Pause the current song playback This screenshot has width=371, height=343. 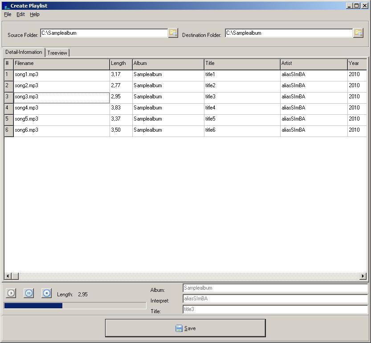[29, 293]
